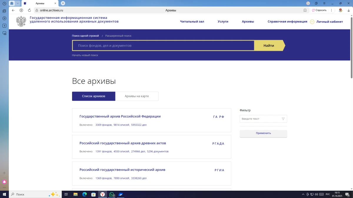
Task: Click the screenshot camera icon in the sidebar
Action: point(4,33)
